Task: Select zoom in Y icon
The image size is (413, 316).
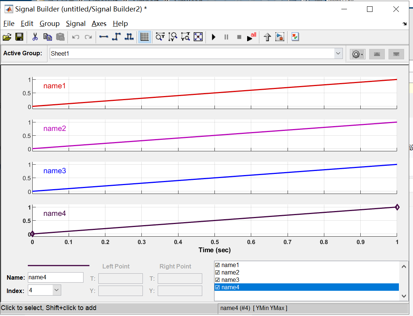Action: [x=173, y=37]
